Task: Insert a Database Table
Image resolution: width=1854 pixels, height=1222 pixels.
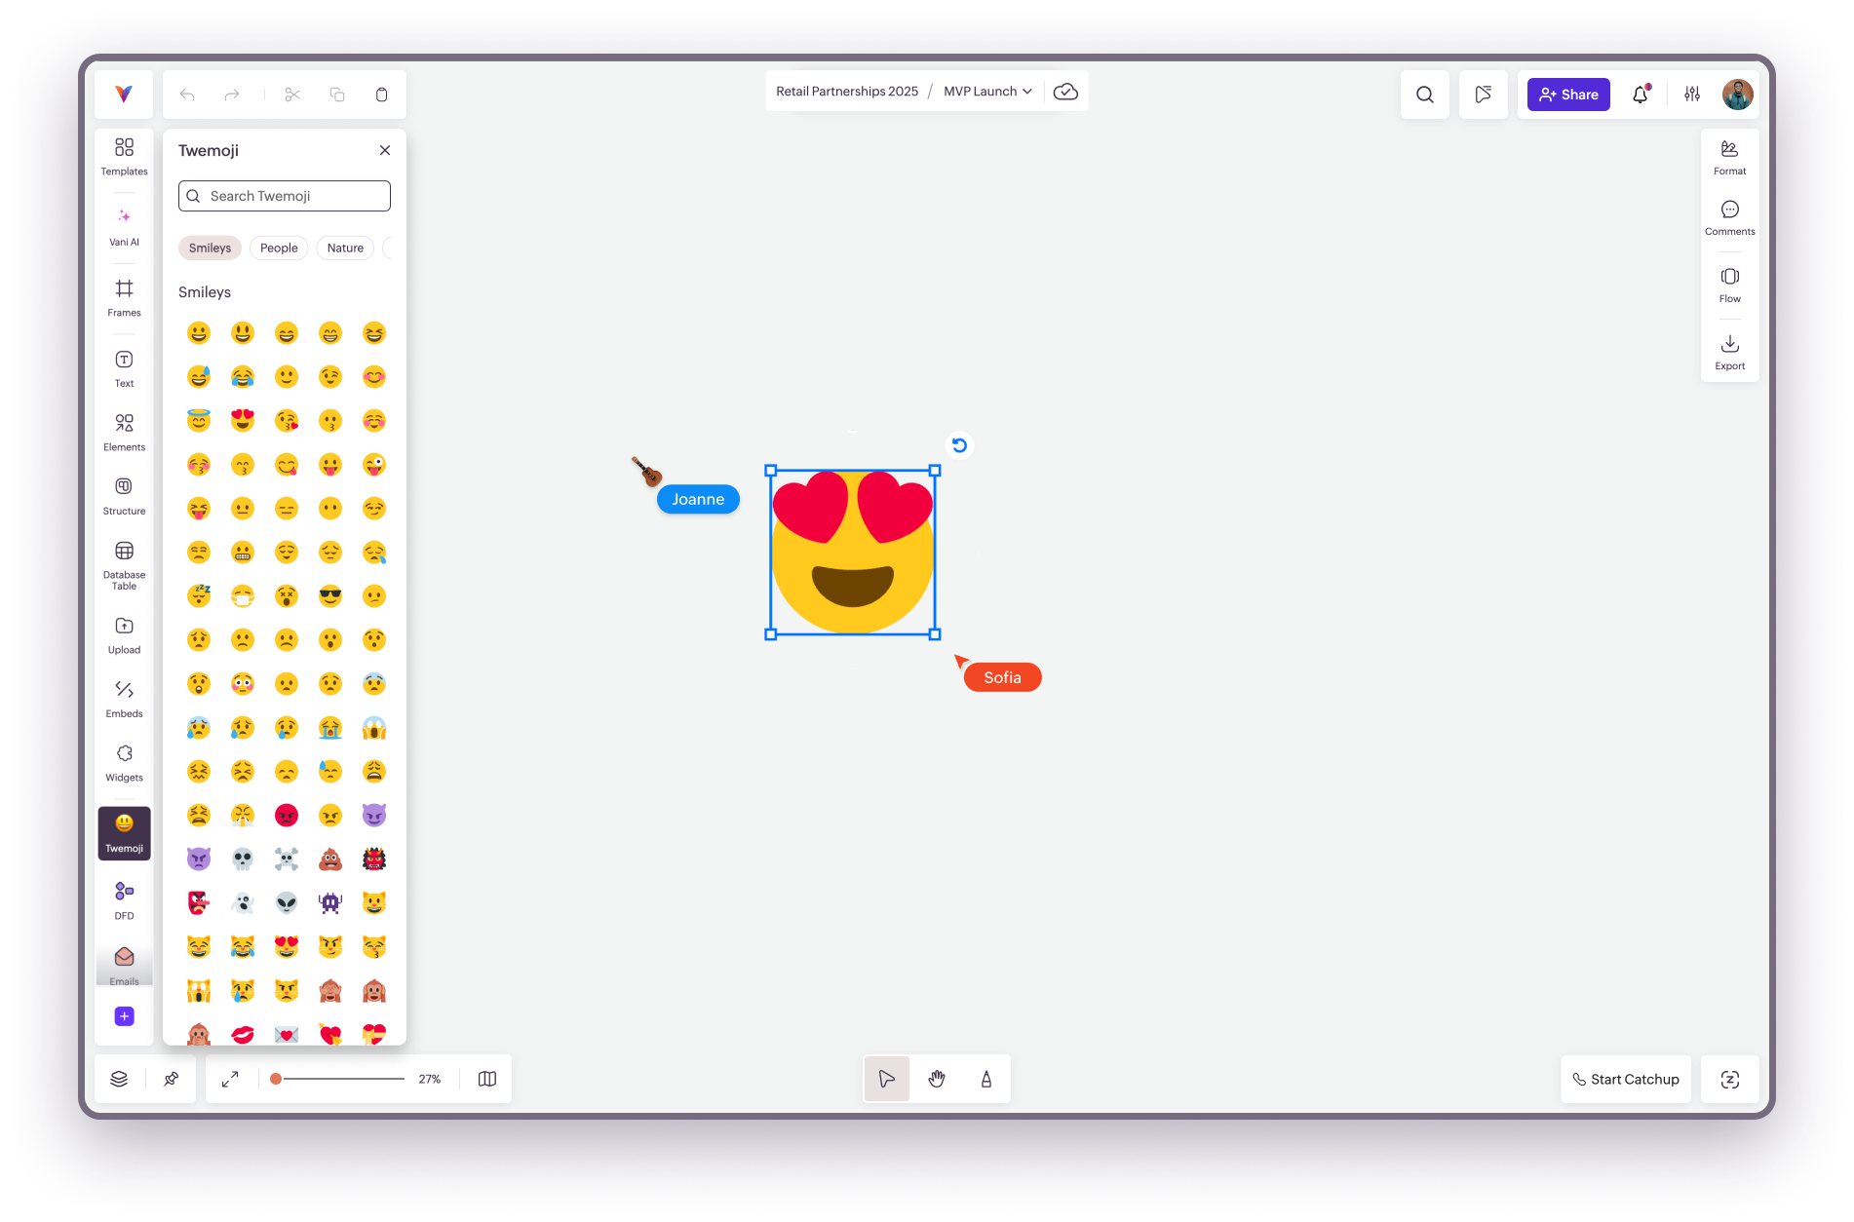Action: coord(124,566)
